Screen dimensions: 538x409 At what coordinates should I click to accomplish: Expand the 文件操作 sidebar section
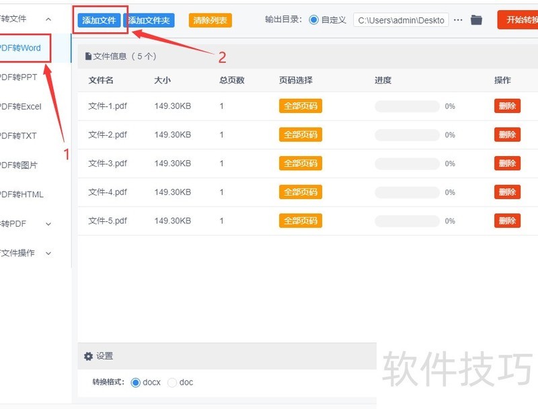pyautogui.click(x=48, y=254)
